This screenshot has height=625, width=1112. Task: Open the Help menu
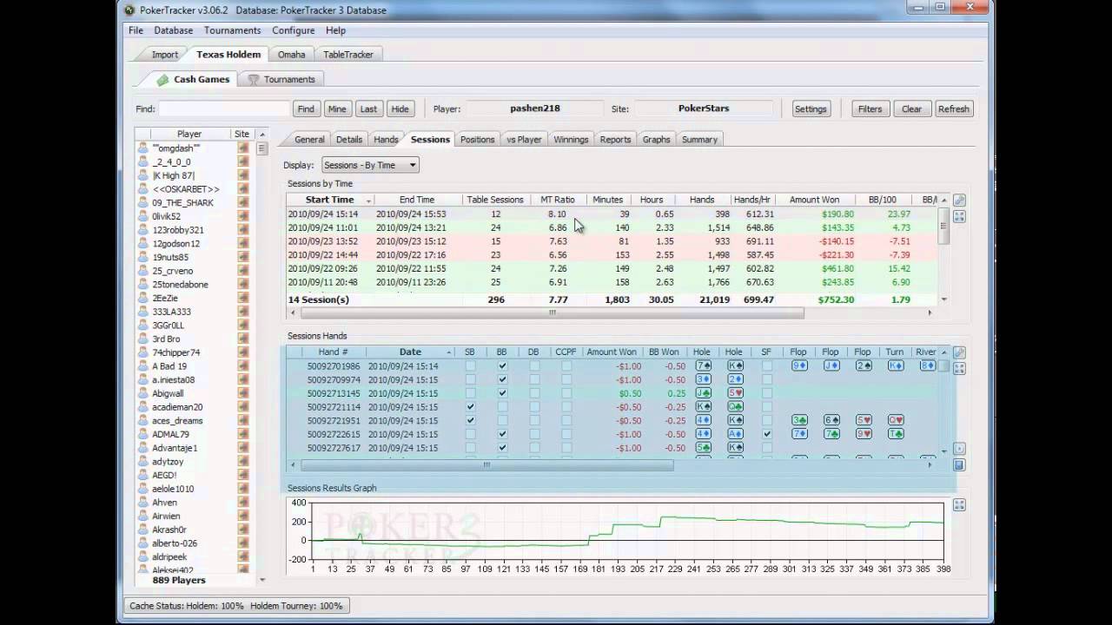coord(335,30)
